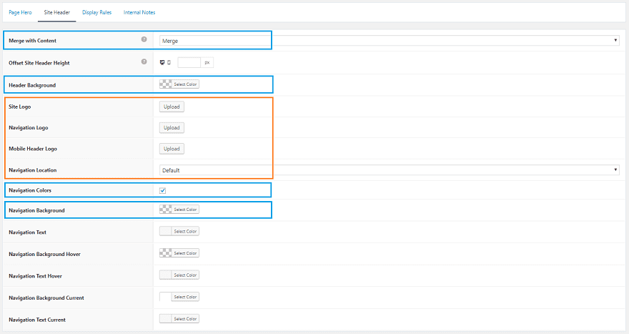Expand the Navigation Location dropdown
This screenshot has width=629, height=334.
389,170
